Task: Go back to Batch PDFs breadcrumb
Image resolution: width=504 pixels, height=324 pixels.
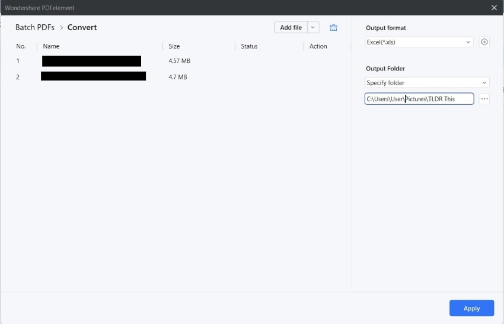Action: [35, 27]
